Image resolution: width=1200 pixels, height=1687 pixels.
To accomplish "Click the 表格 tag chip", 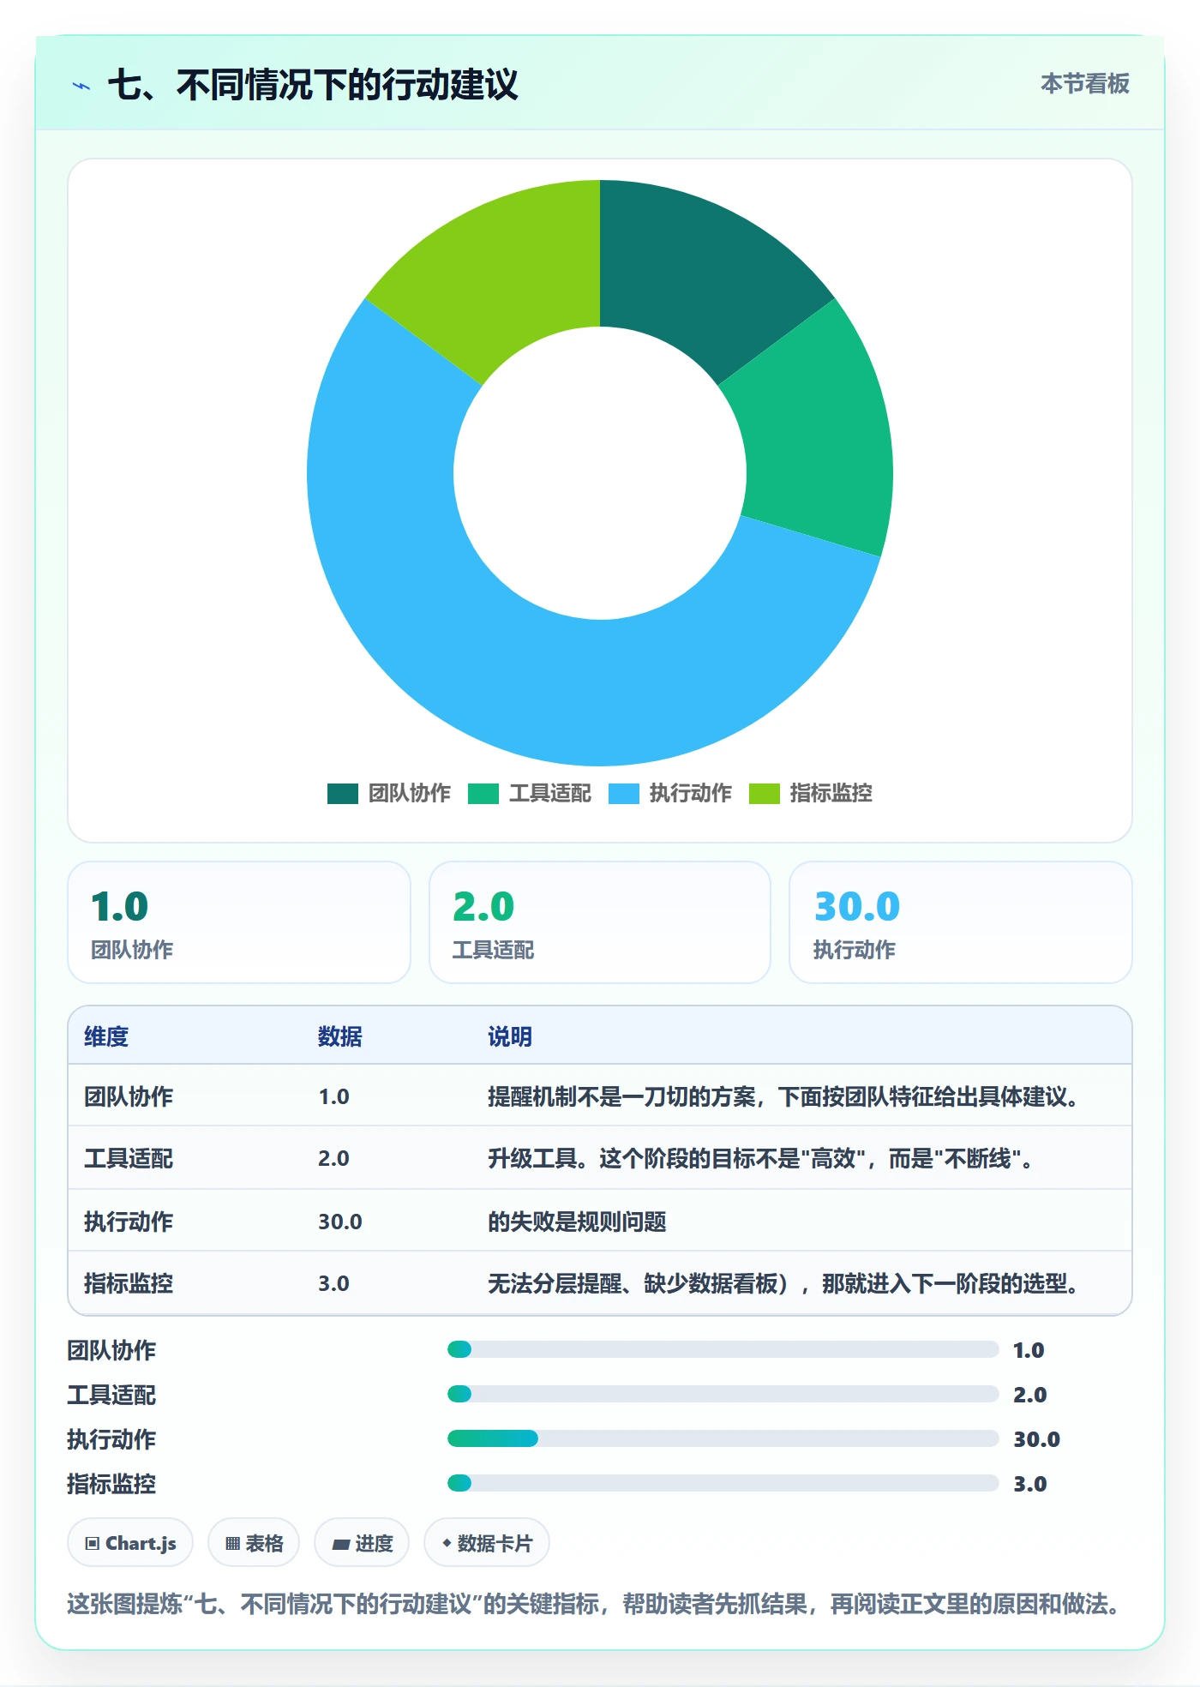I will tap(254, 1543).
